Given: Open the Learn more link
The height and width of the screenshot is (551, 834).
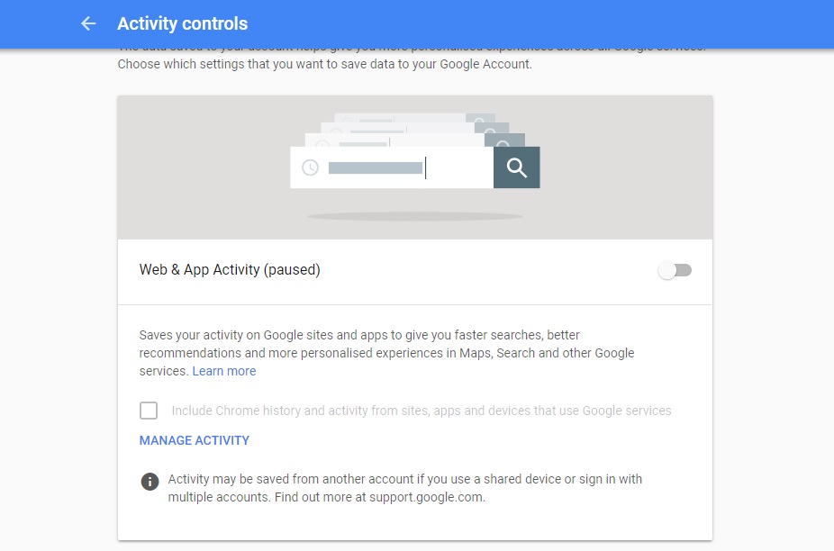Looking at the screenshot, I should click(x=223, y=371).
